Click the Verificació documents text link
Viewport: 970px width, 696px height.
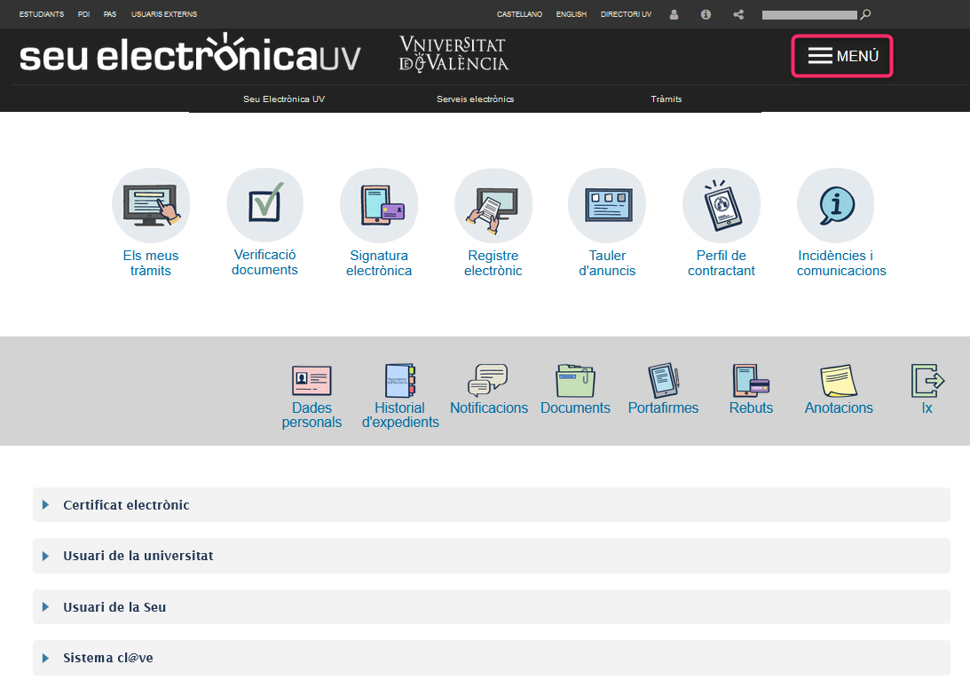[264, 262]
